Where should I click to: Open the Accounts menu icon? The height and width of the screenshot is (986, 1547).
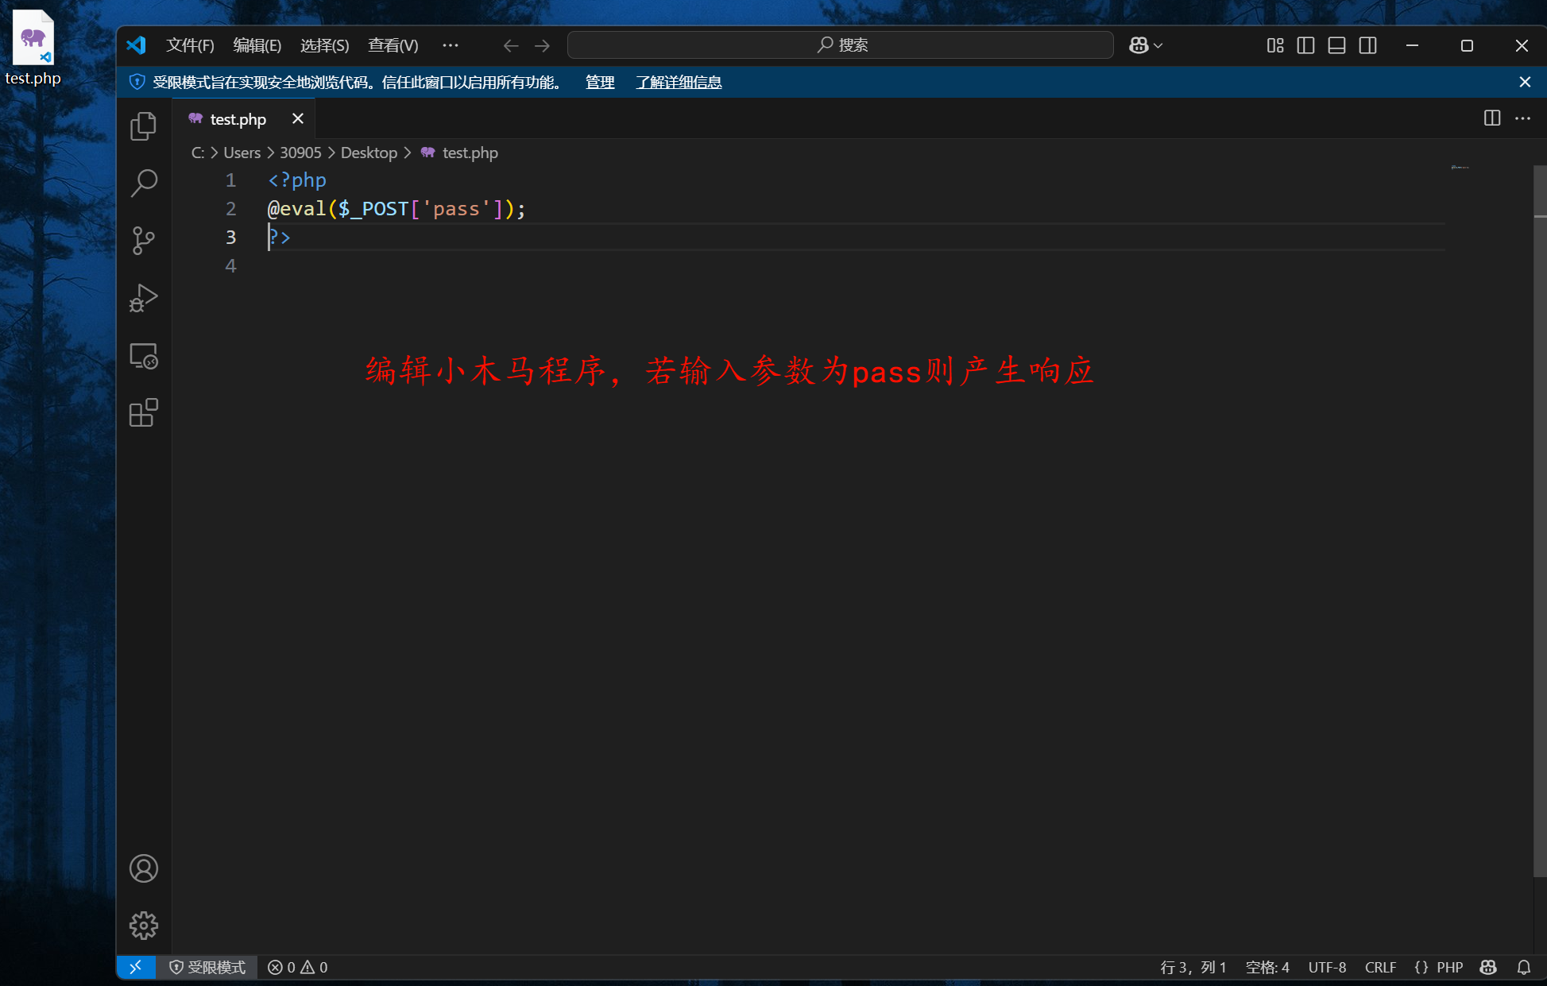144,868
